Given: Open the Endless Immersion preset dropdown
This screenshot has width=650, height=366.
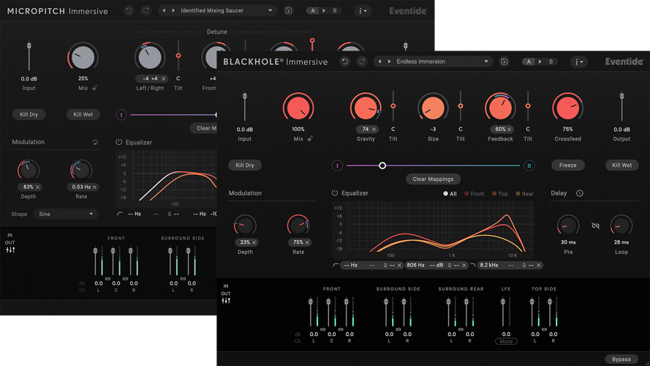Looking at the screenshot, I should tap(486, 62).
